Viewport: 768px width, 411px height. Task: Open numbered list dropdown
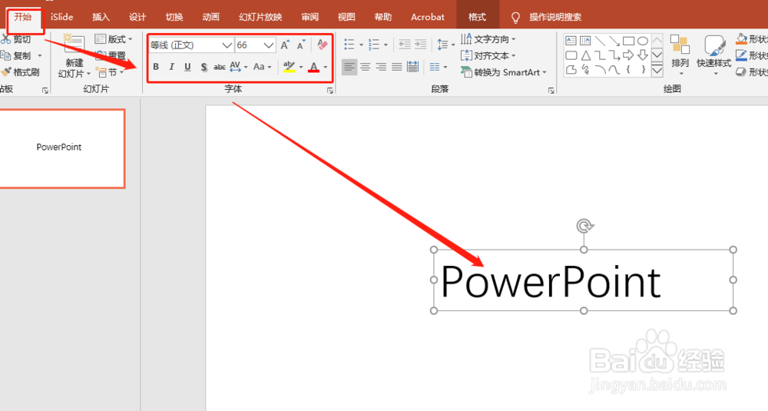(386, 45)
